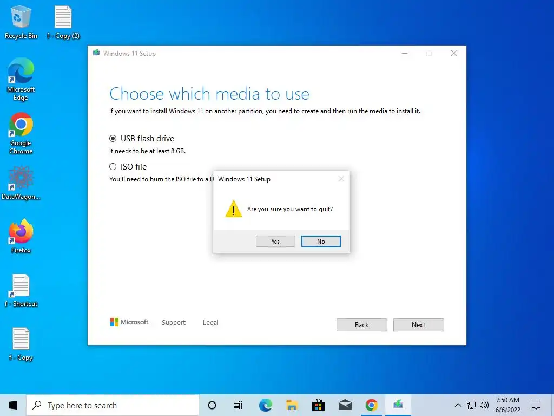Minimize the Windows 11 Setup window
Screen dimensions: 554x416
point(405,54)
